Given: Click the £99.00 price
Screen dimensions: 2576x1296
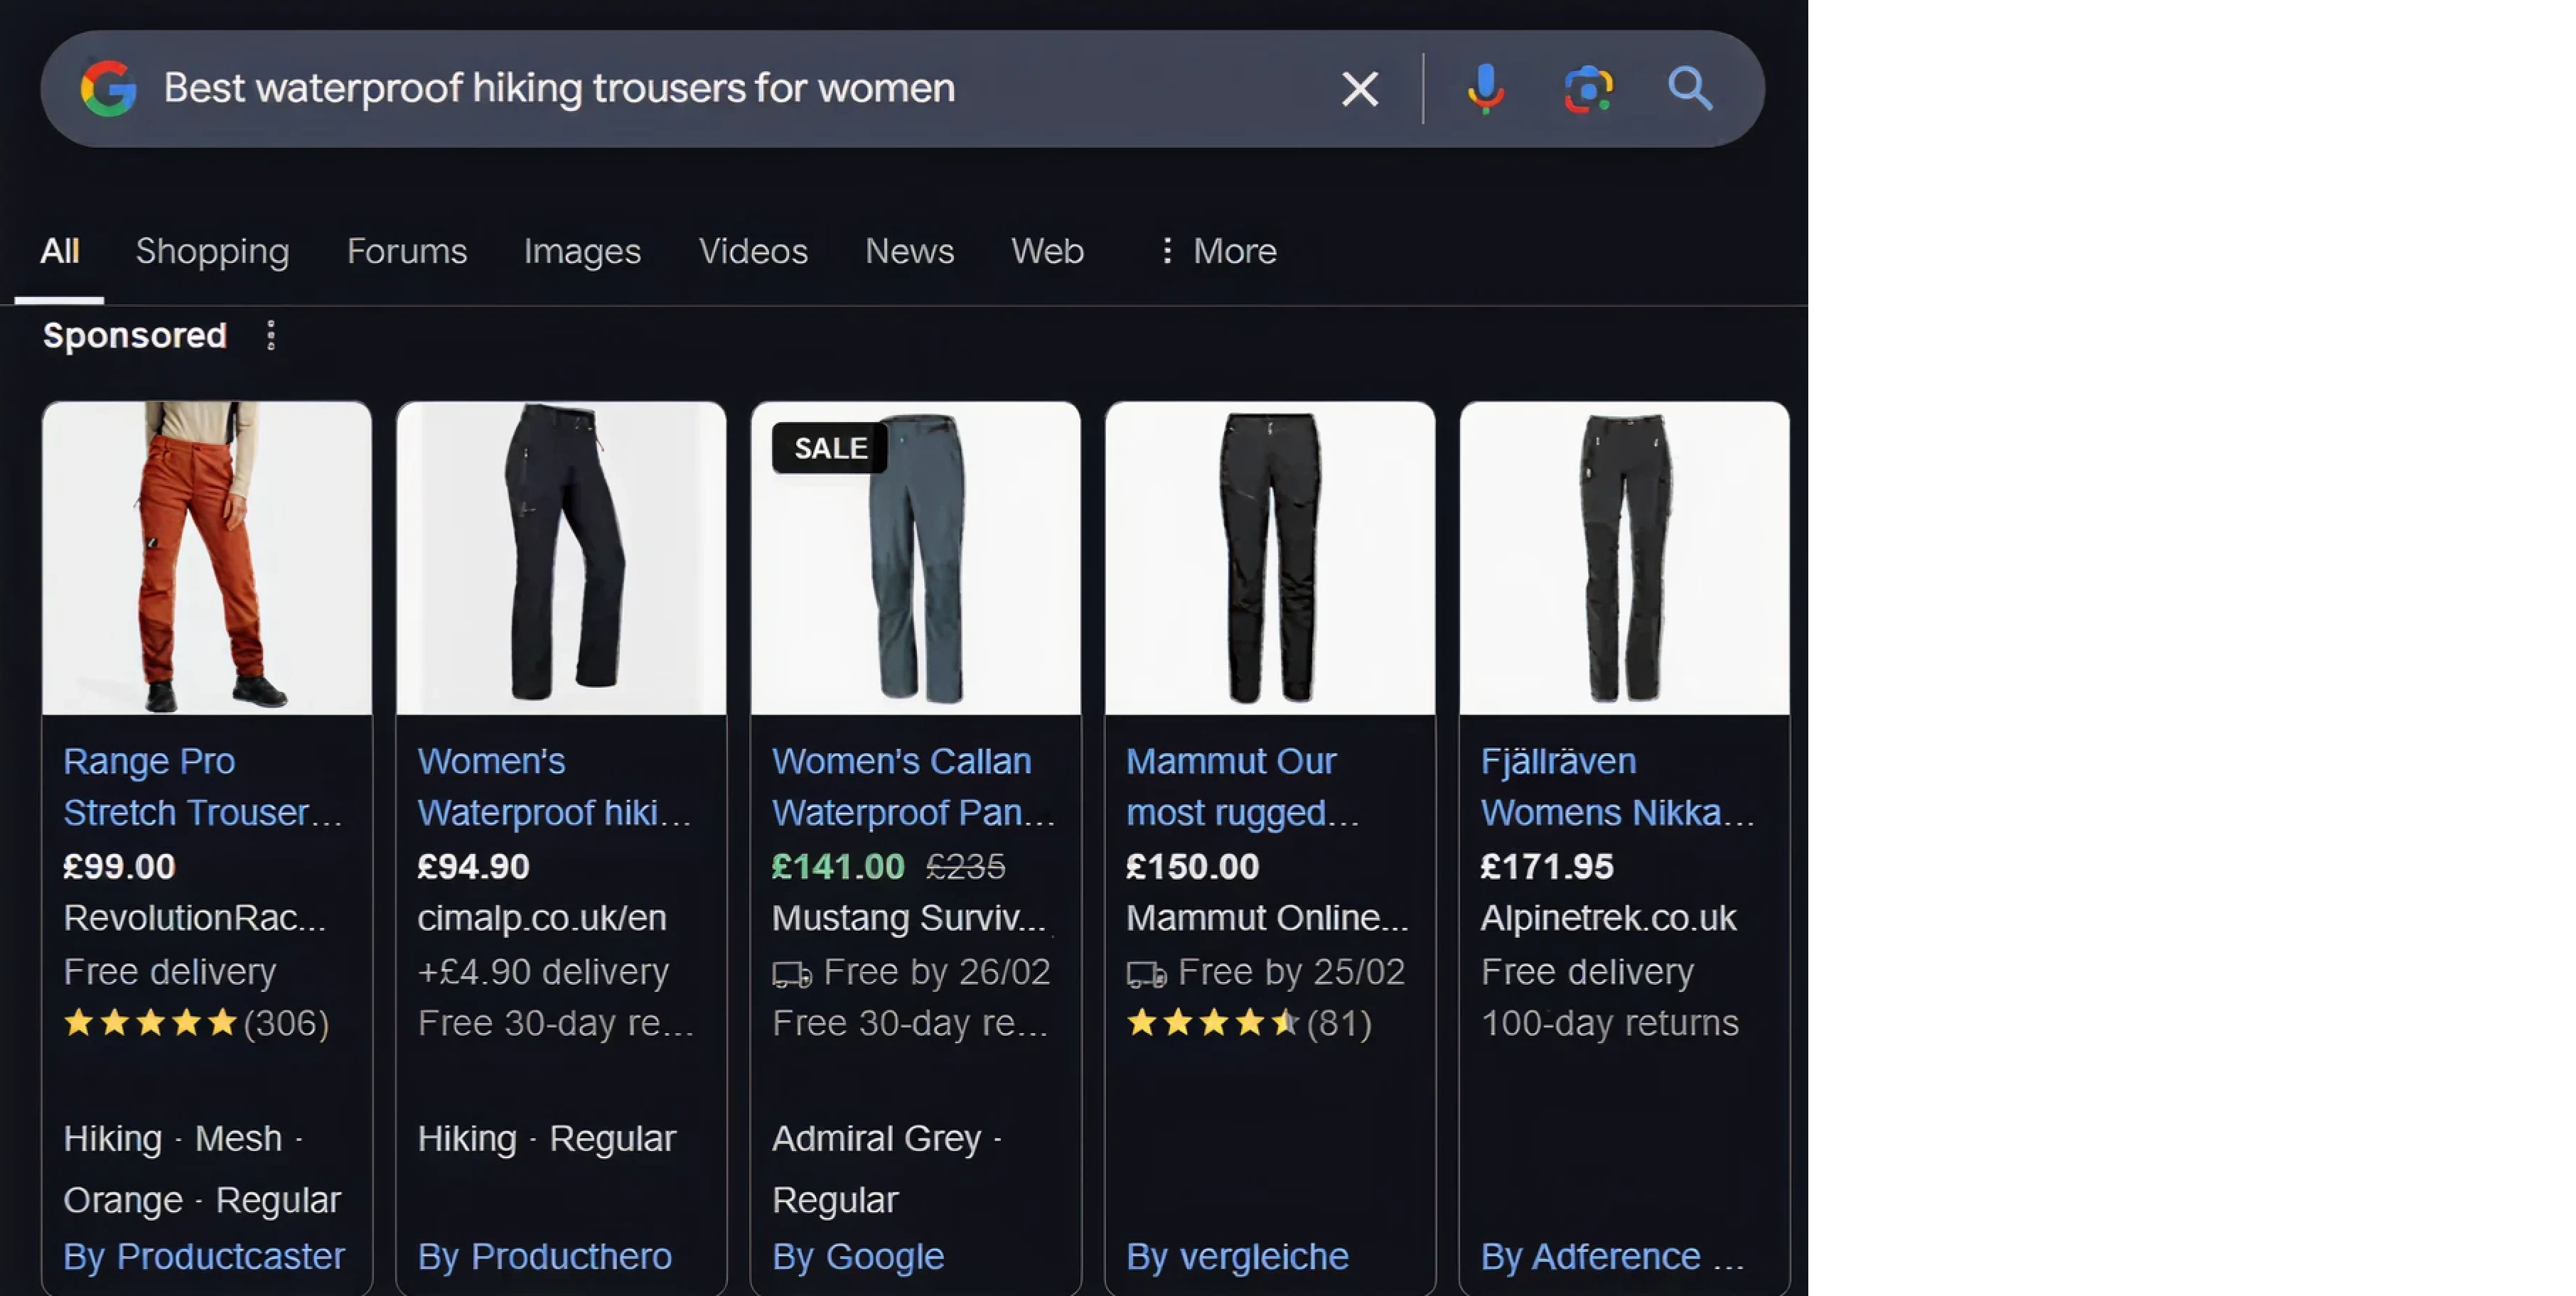Looking at the screenshot, I should pyautogui.click(x=119, y=866).
